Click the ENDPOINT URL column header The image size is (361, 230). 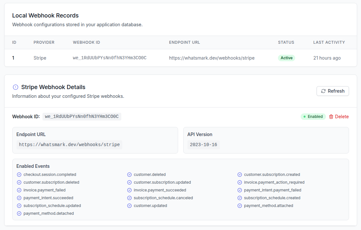point(185,42)
